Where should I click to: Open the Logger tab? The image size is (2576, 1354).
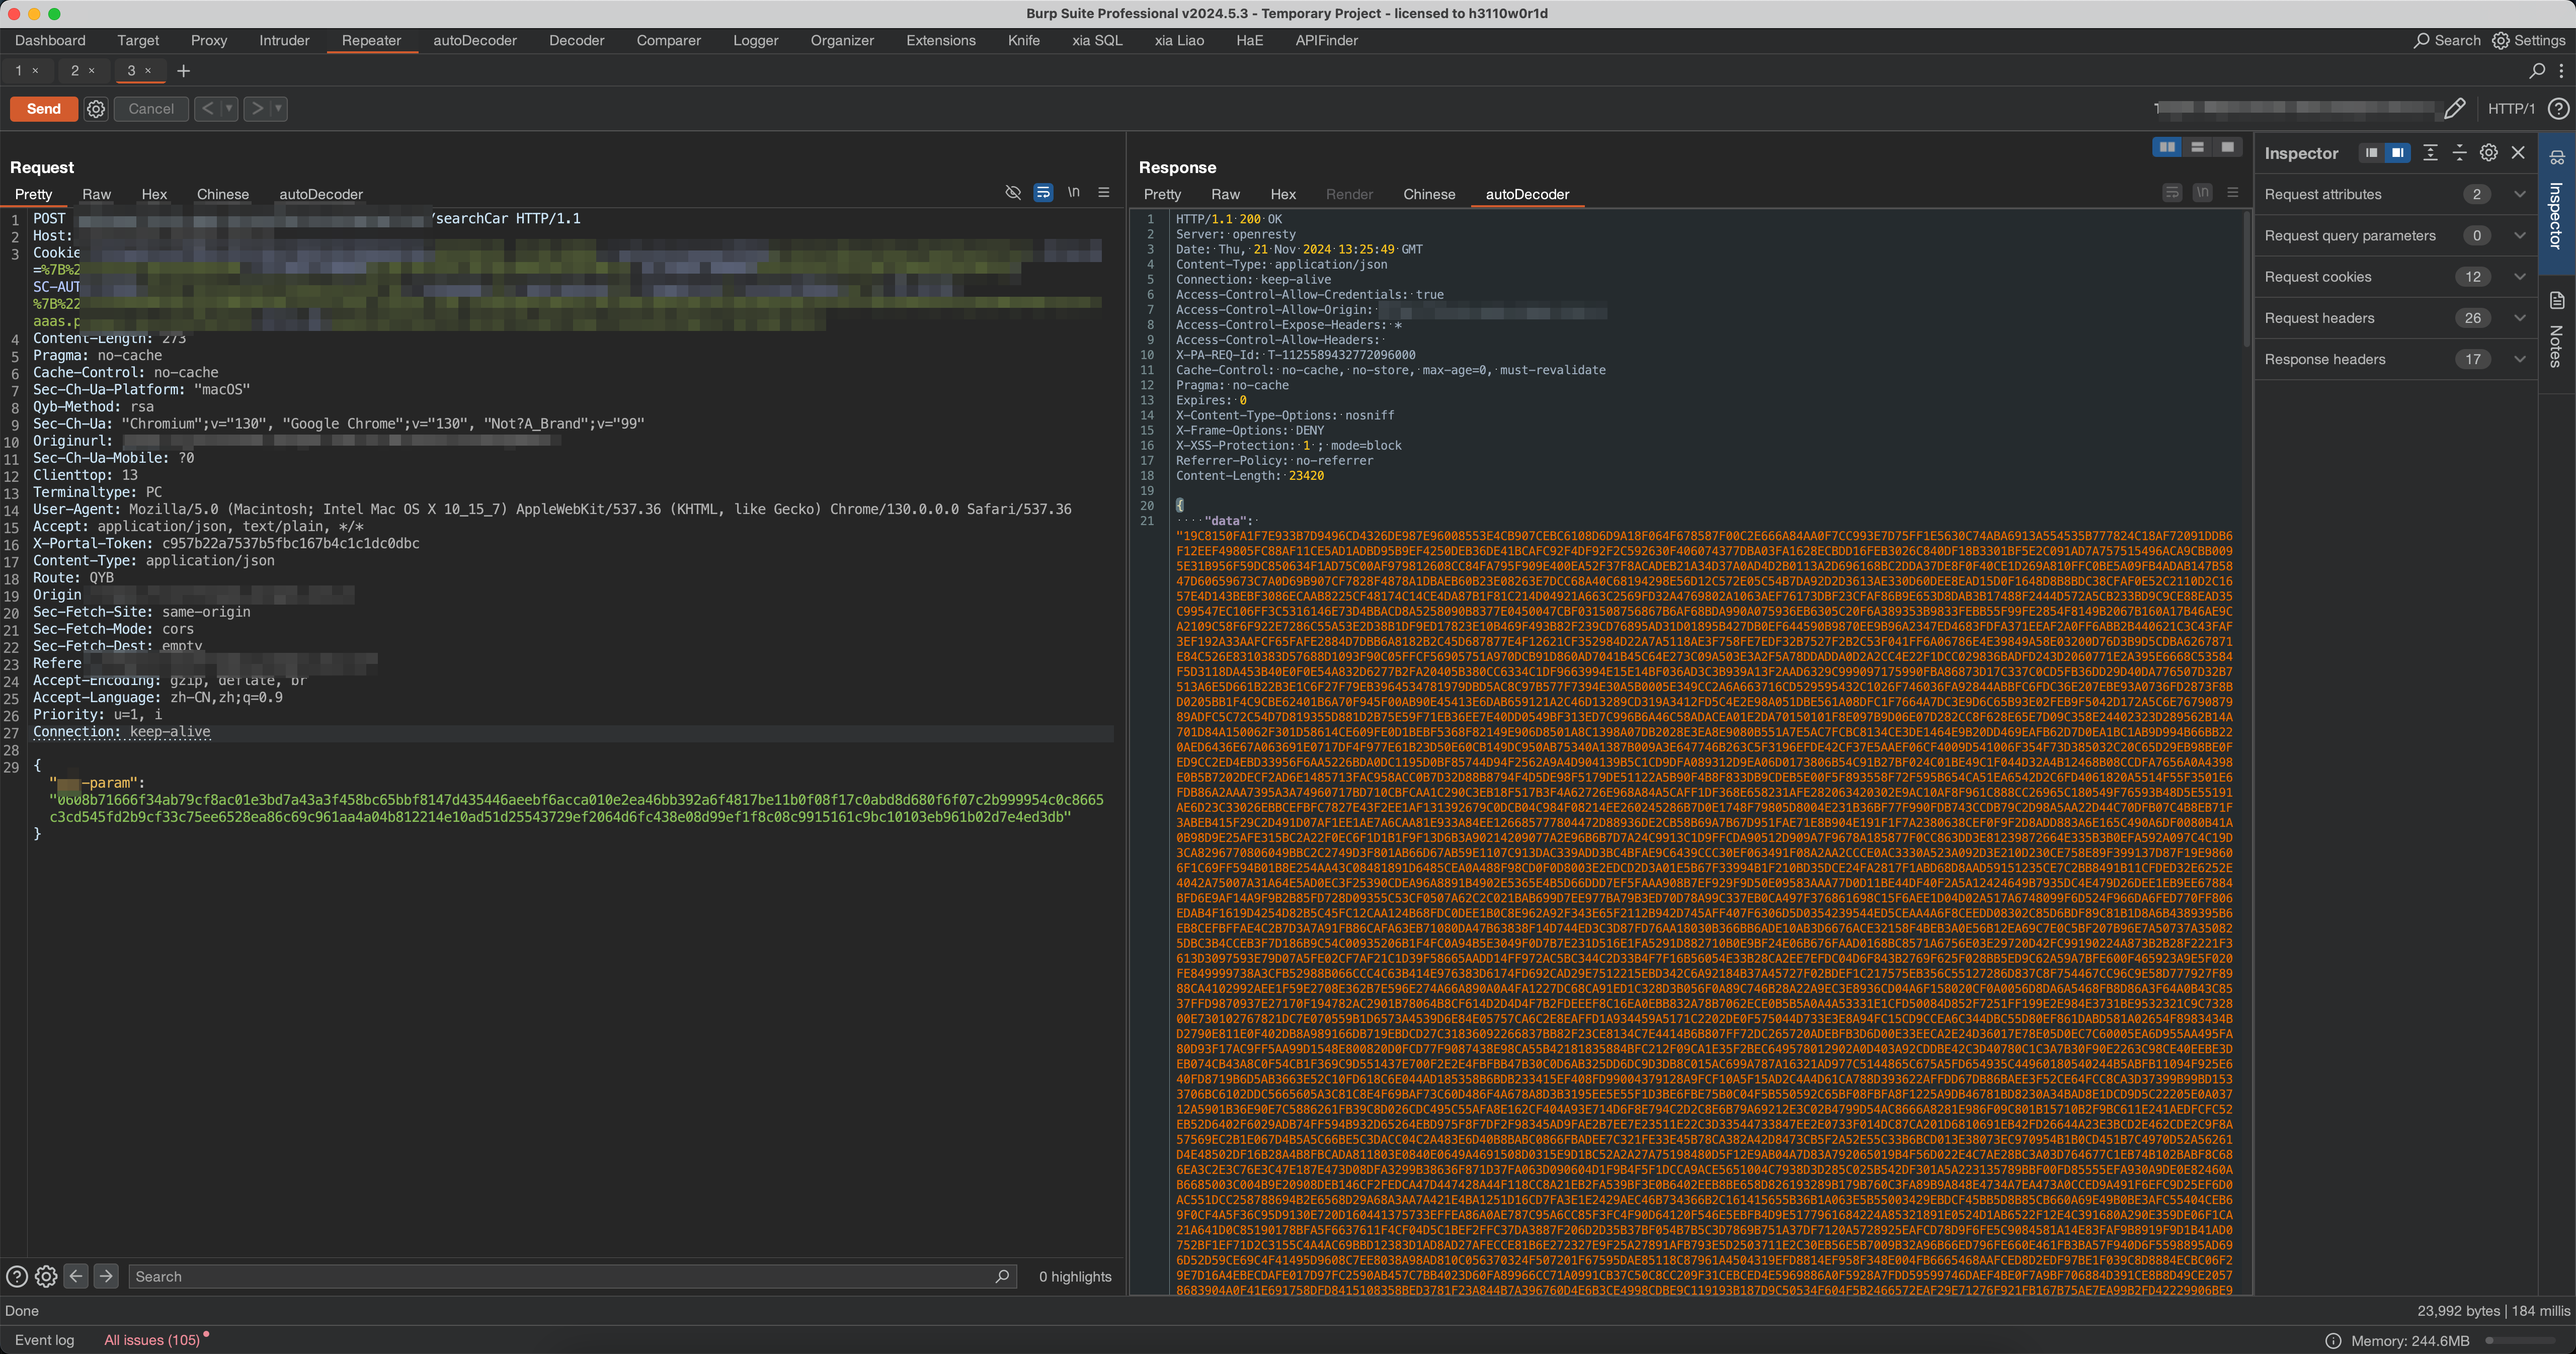coord(755,40)
